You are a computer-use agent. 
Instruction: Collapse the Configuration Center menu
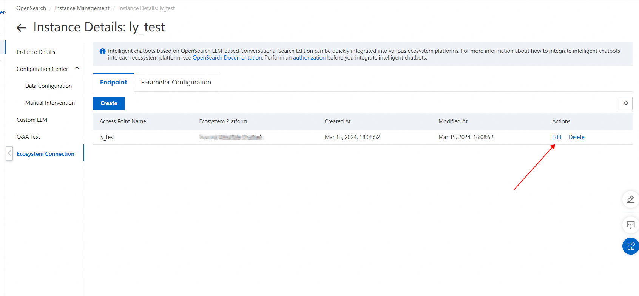pyautogui.click(x=77, y=69)
